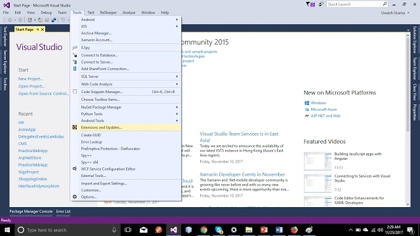Open the Visual Studio taskbar icon

[x=173, y=230]
